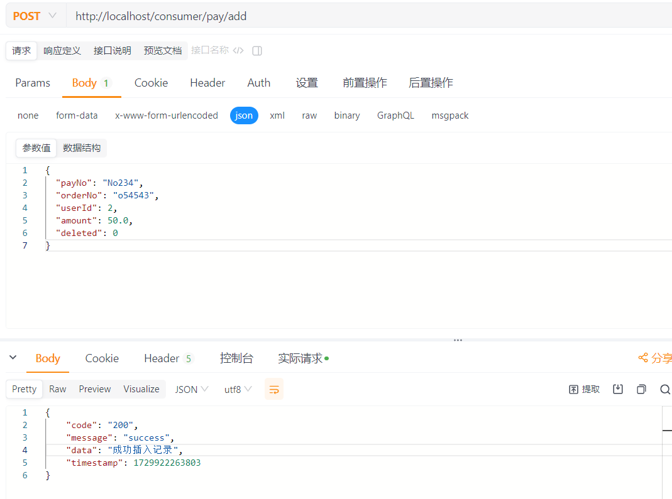The height and width of the screenshot is (499, 672).
Task: Choose x-www-form-urlencoded body type
Action: (x=167, y=115)
